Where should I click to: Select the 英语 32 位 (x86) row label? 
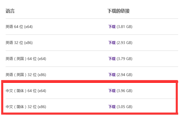tap(19, 43)
